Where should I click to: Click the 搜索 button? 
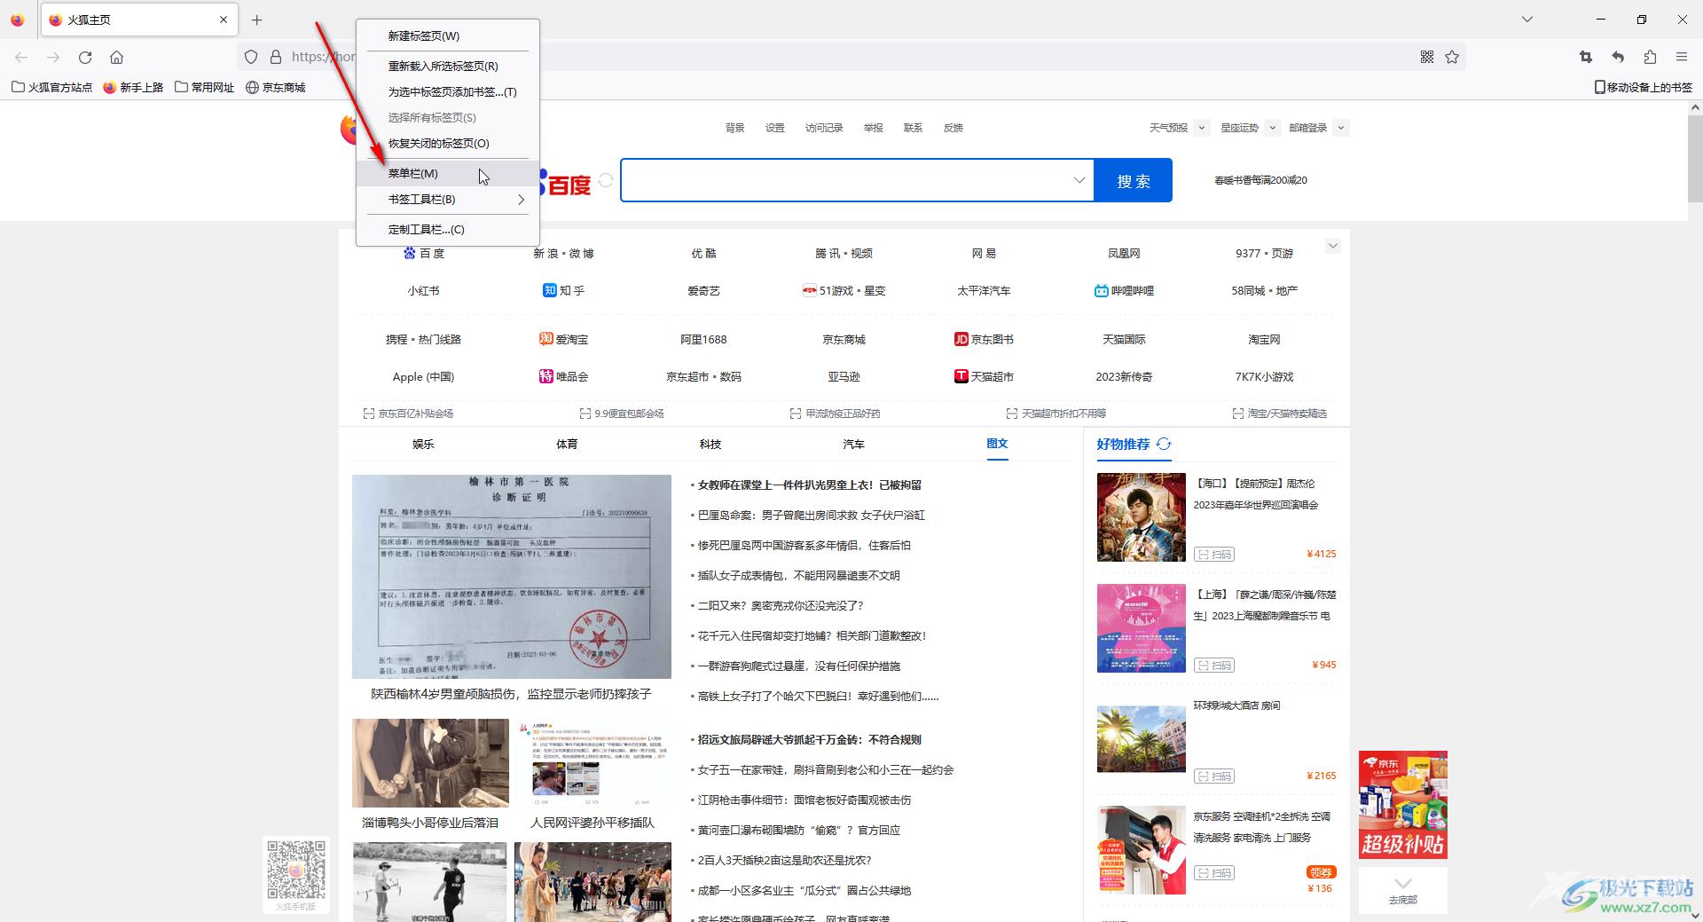(x=1134, y=180)
